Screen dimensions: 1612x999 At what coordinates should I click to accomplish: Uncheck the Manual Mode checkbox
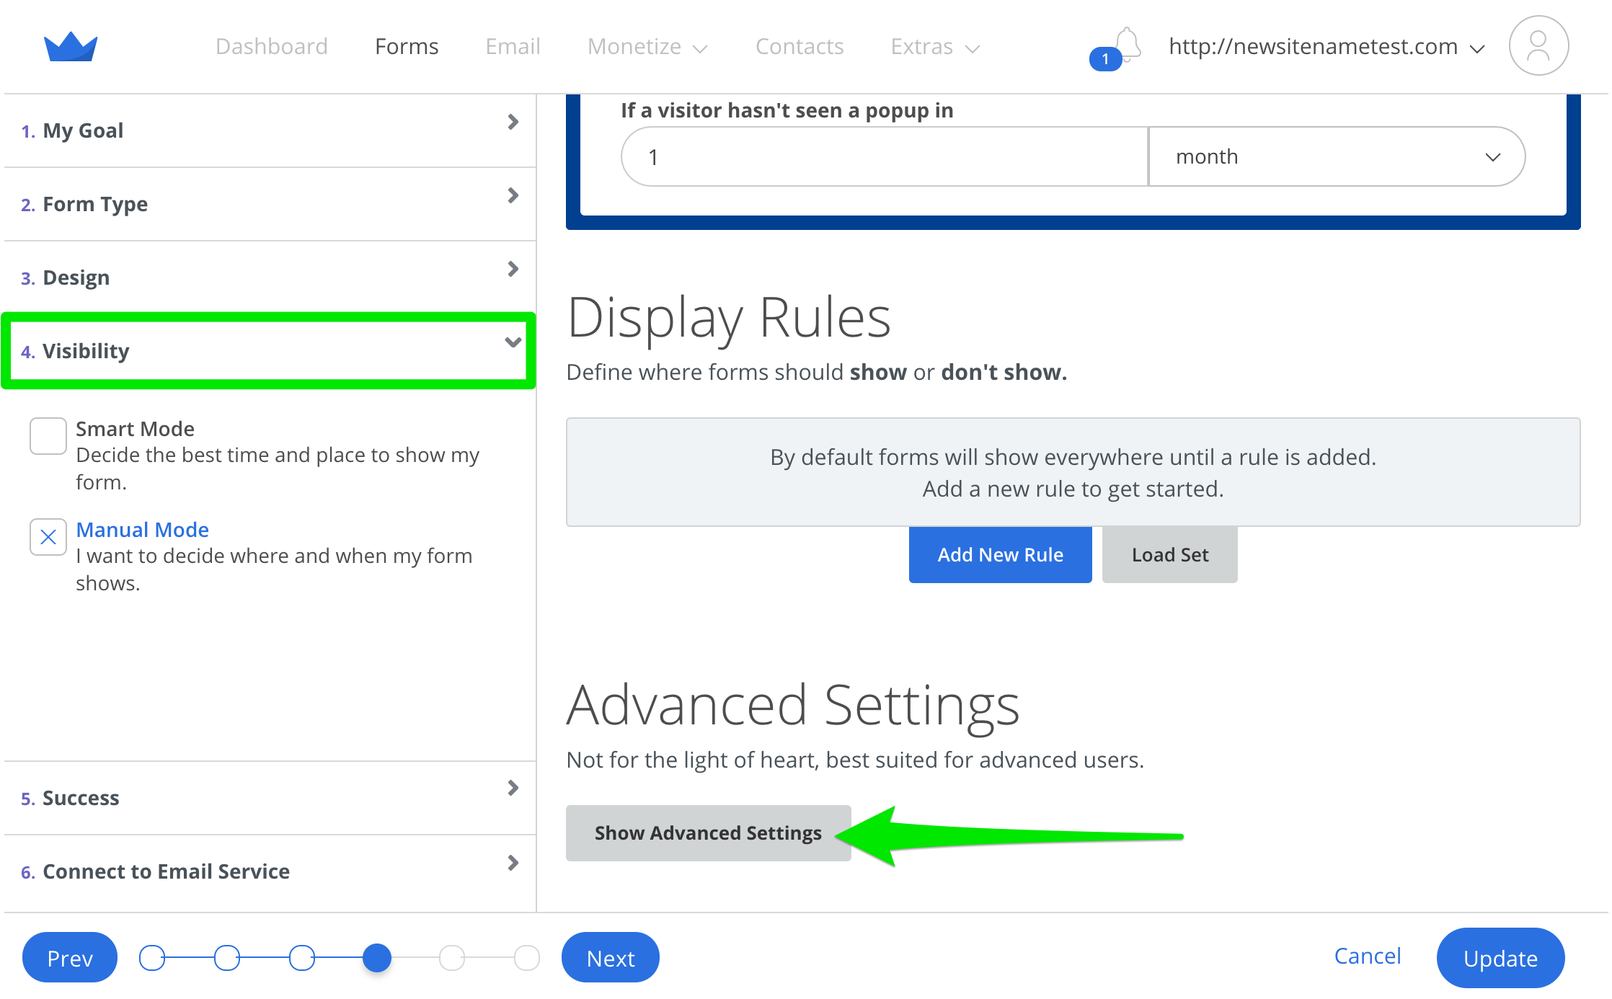(48, 537)
